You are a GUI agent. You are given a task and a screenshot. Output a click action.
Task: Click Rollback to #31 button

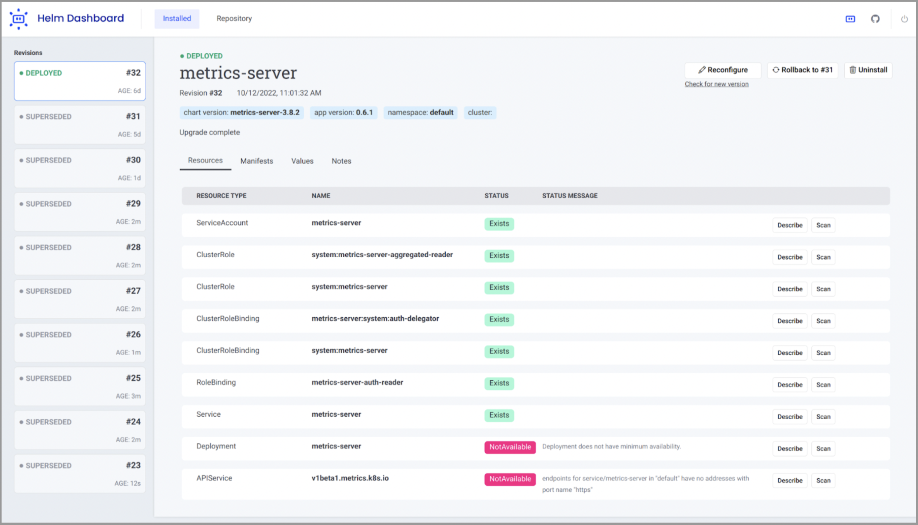click(x=802, y=70)
